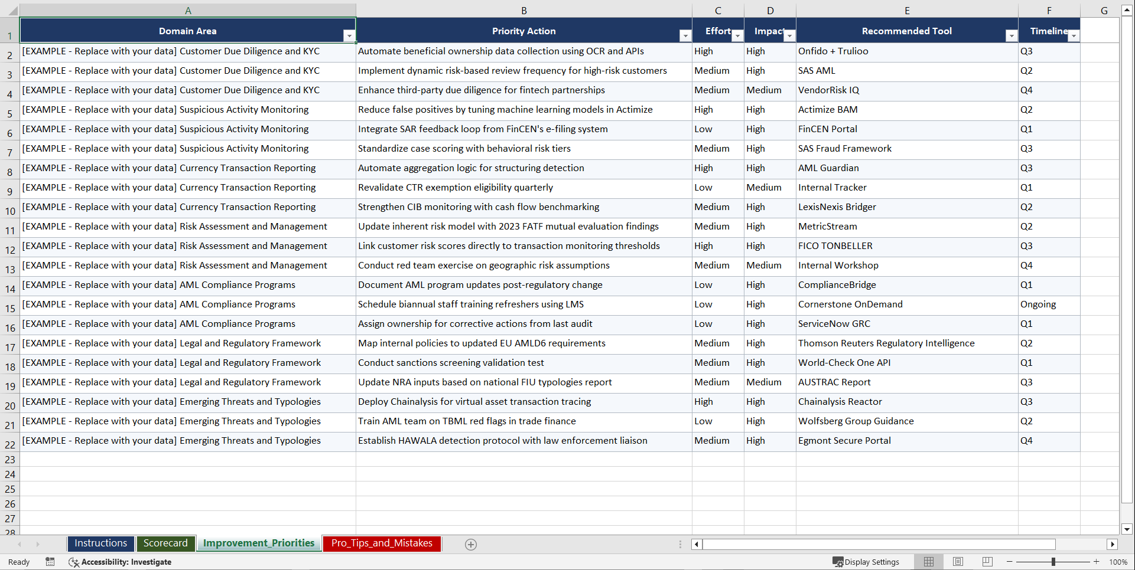
Task: Zoom in using the plus icon
Action: 1097,562
